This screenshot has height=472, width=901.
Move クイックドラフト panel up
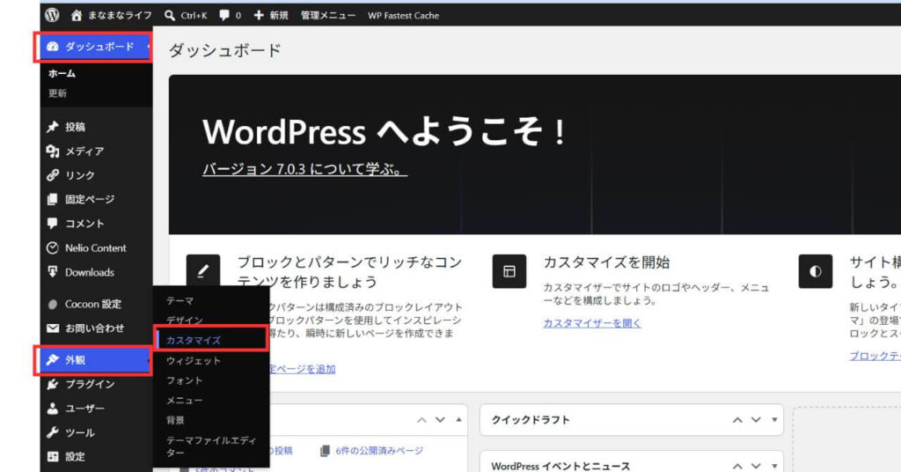pyautogui.click(x=738, y=420)
